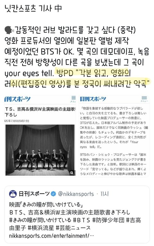Click magnifier zoom icon on group photo
The width and height of the screenshot is (154, 246).
pos(72,173)
